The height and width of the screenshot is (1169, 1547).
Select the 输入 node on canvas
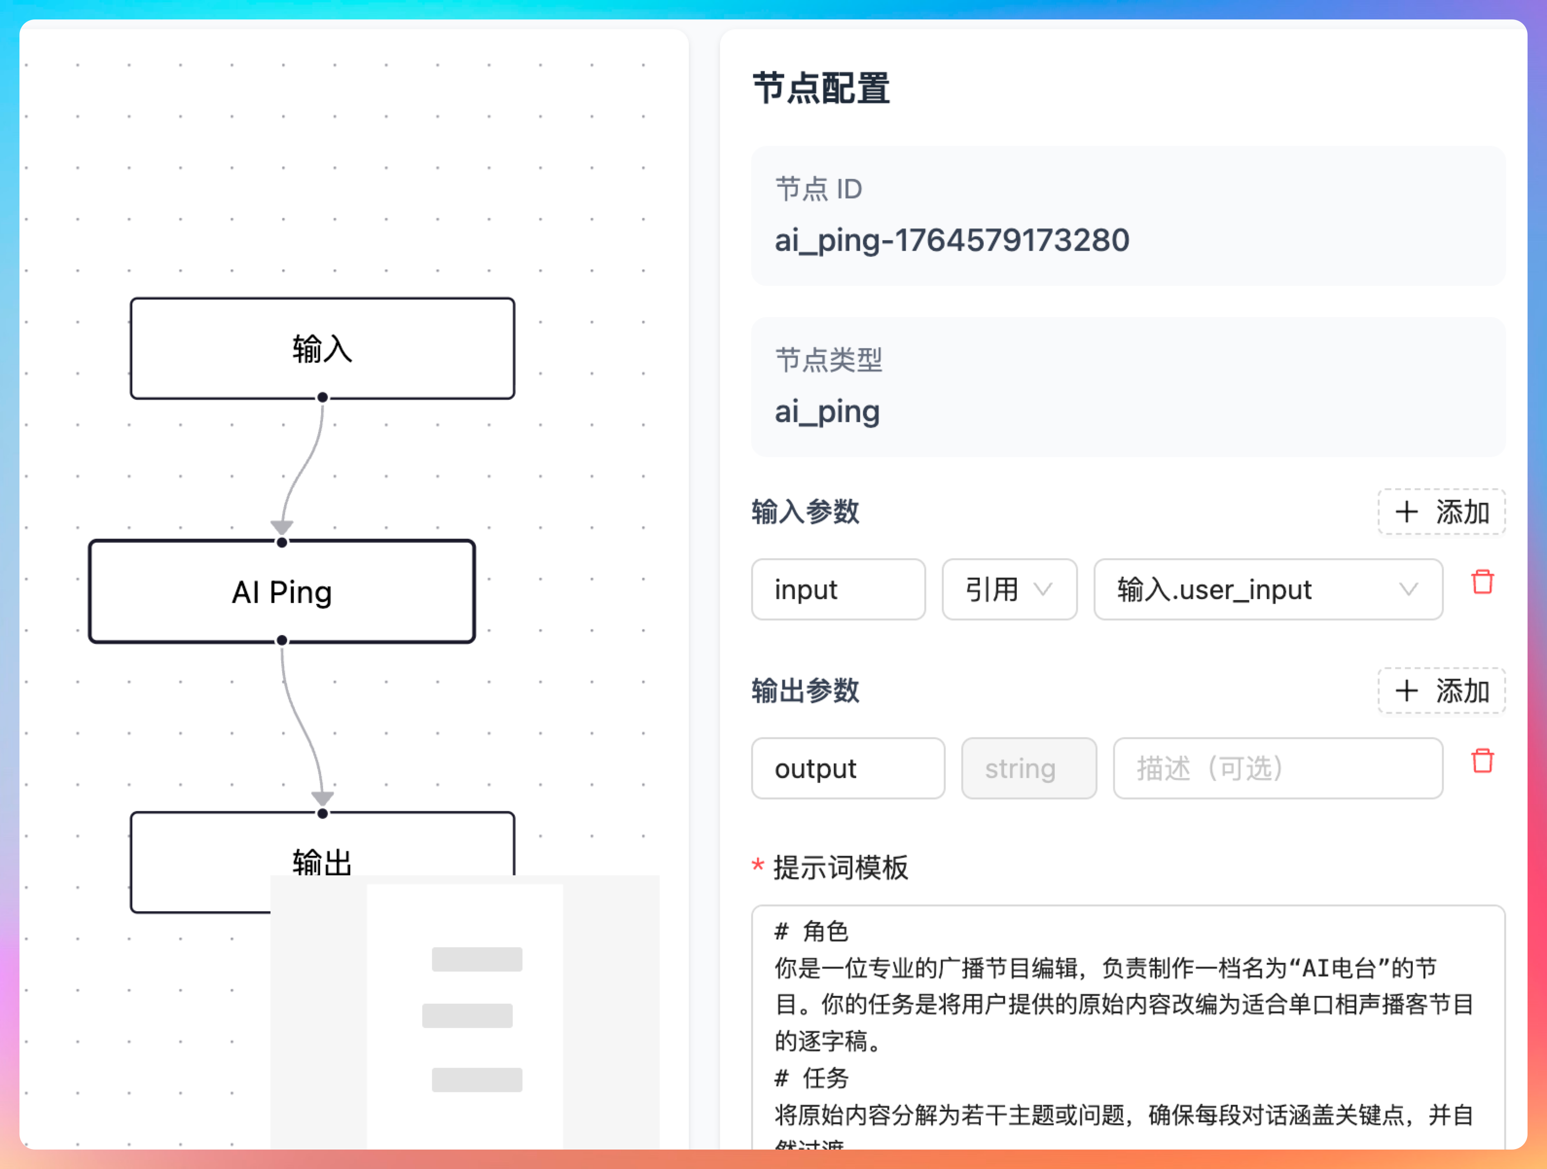tap(323, 348)
